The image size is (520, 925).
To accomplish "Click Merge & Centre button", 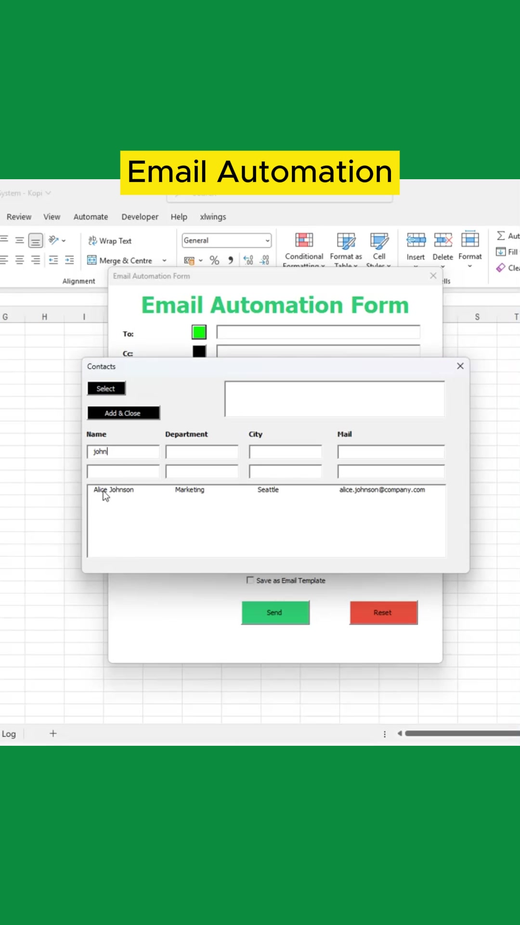I will point(120,261).
